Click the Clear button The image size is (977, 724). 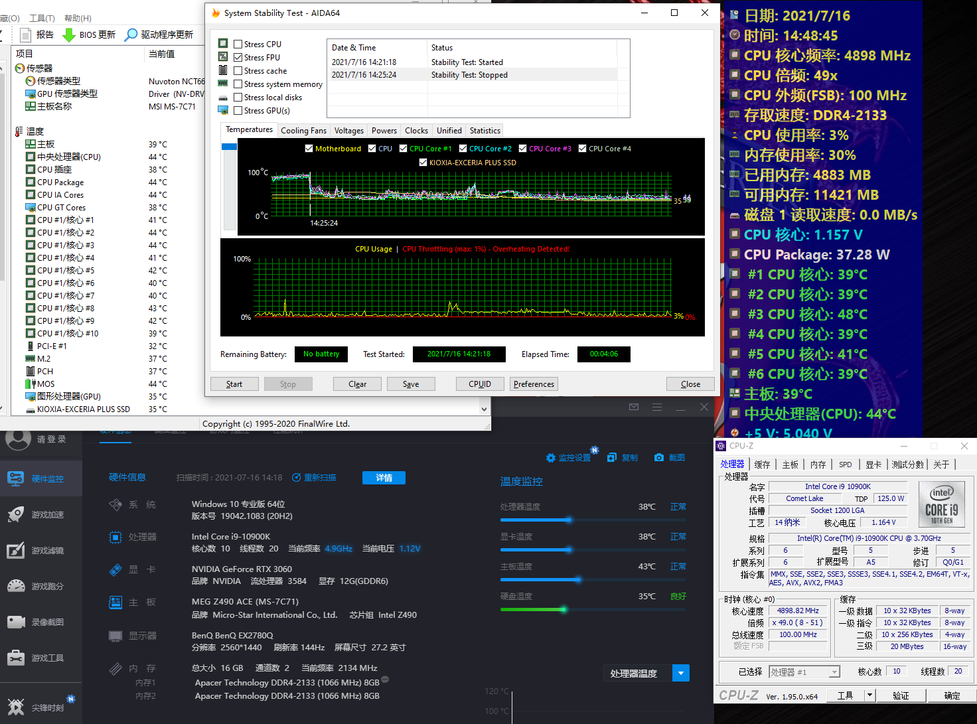coord(358,384)
